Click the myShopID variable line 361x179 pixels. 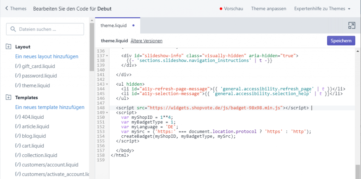147,117
